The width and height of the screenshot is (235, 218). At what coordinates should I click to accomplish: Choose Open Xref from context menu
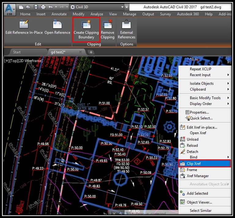click(x=205, y=133)
